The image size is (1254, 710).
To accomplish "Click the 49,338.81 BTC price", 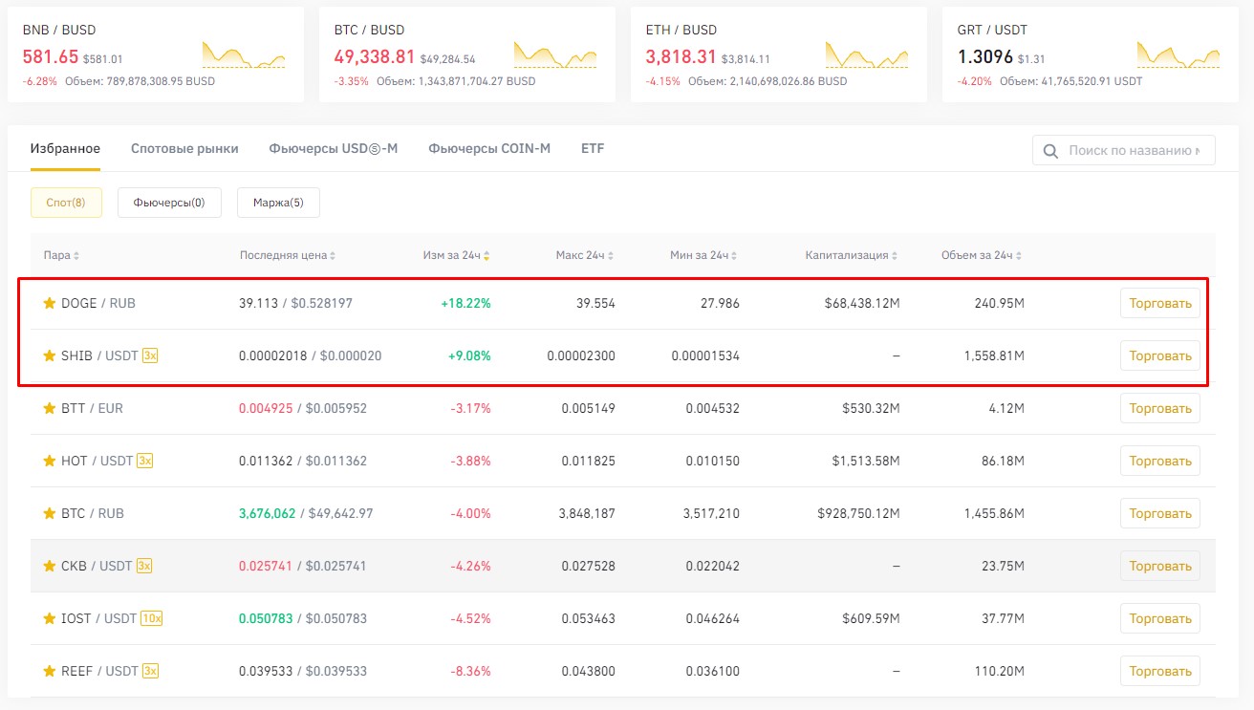I will pyautogui.click(x=375, y=57).
